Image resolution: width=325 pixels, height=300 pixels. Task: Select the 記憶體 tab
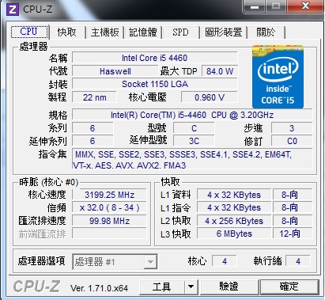click(143, 32)
